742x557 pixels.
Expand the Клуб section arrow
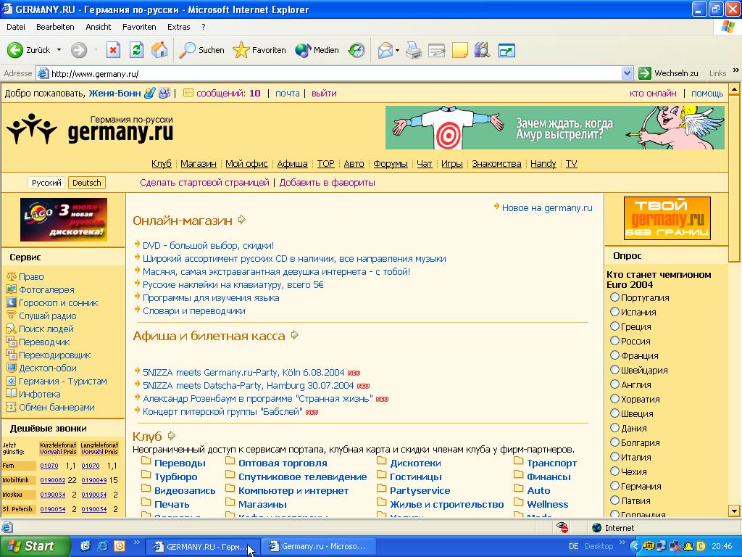[x=171, y=435]
